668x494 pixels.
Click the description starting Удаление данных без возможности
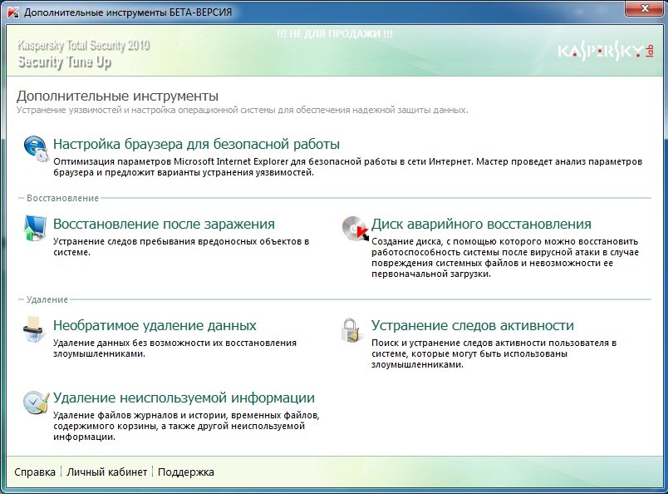[x=174, y=348]
